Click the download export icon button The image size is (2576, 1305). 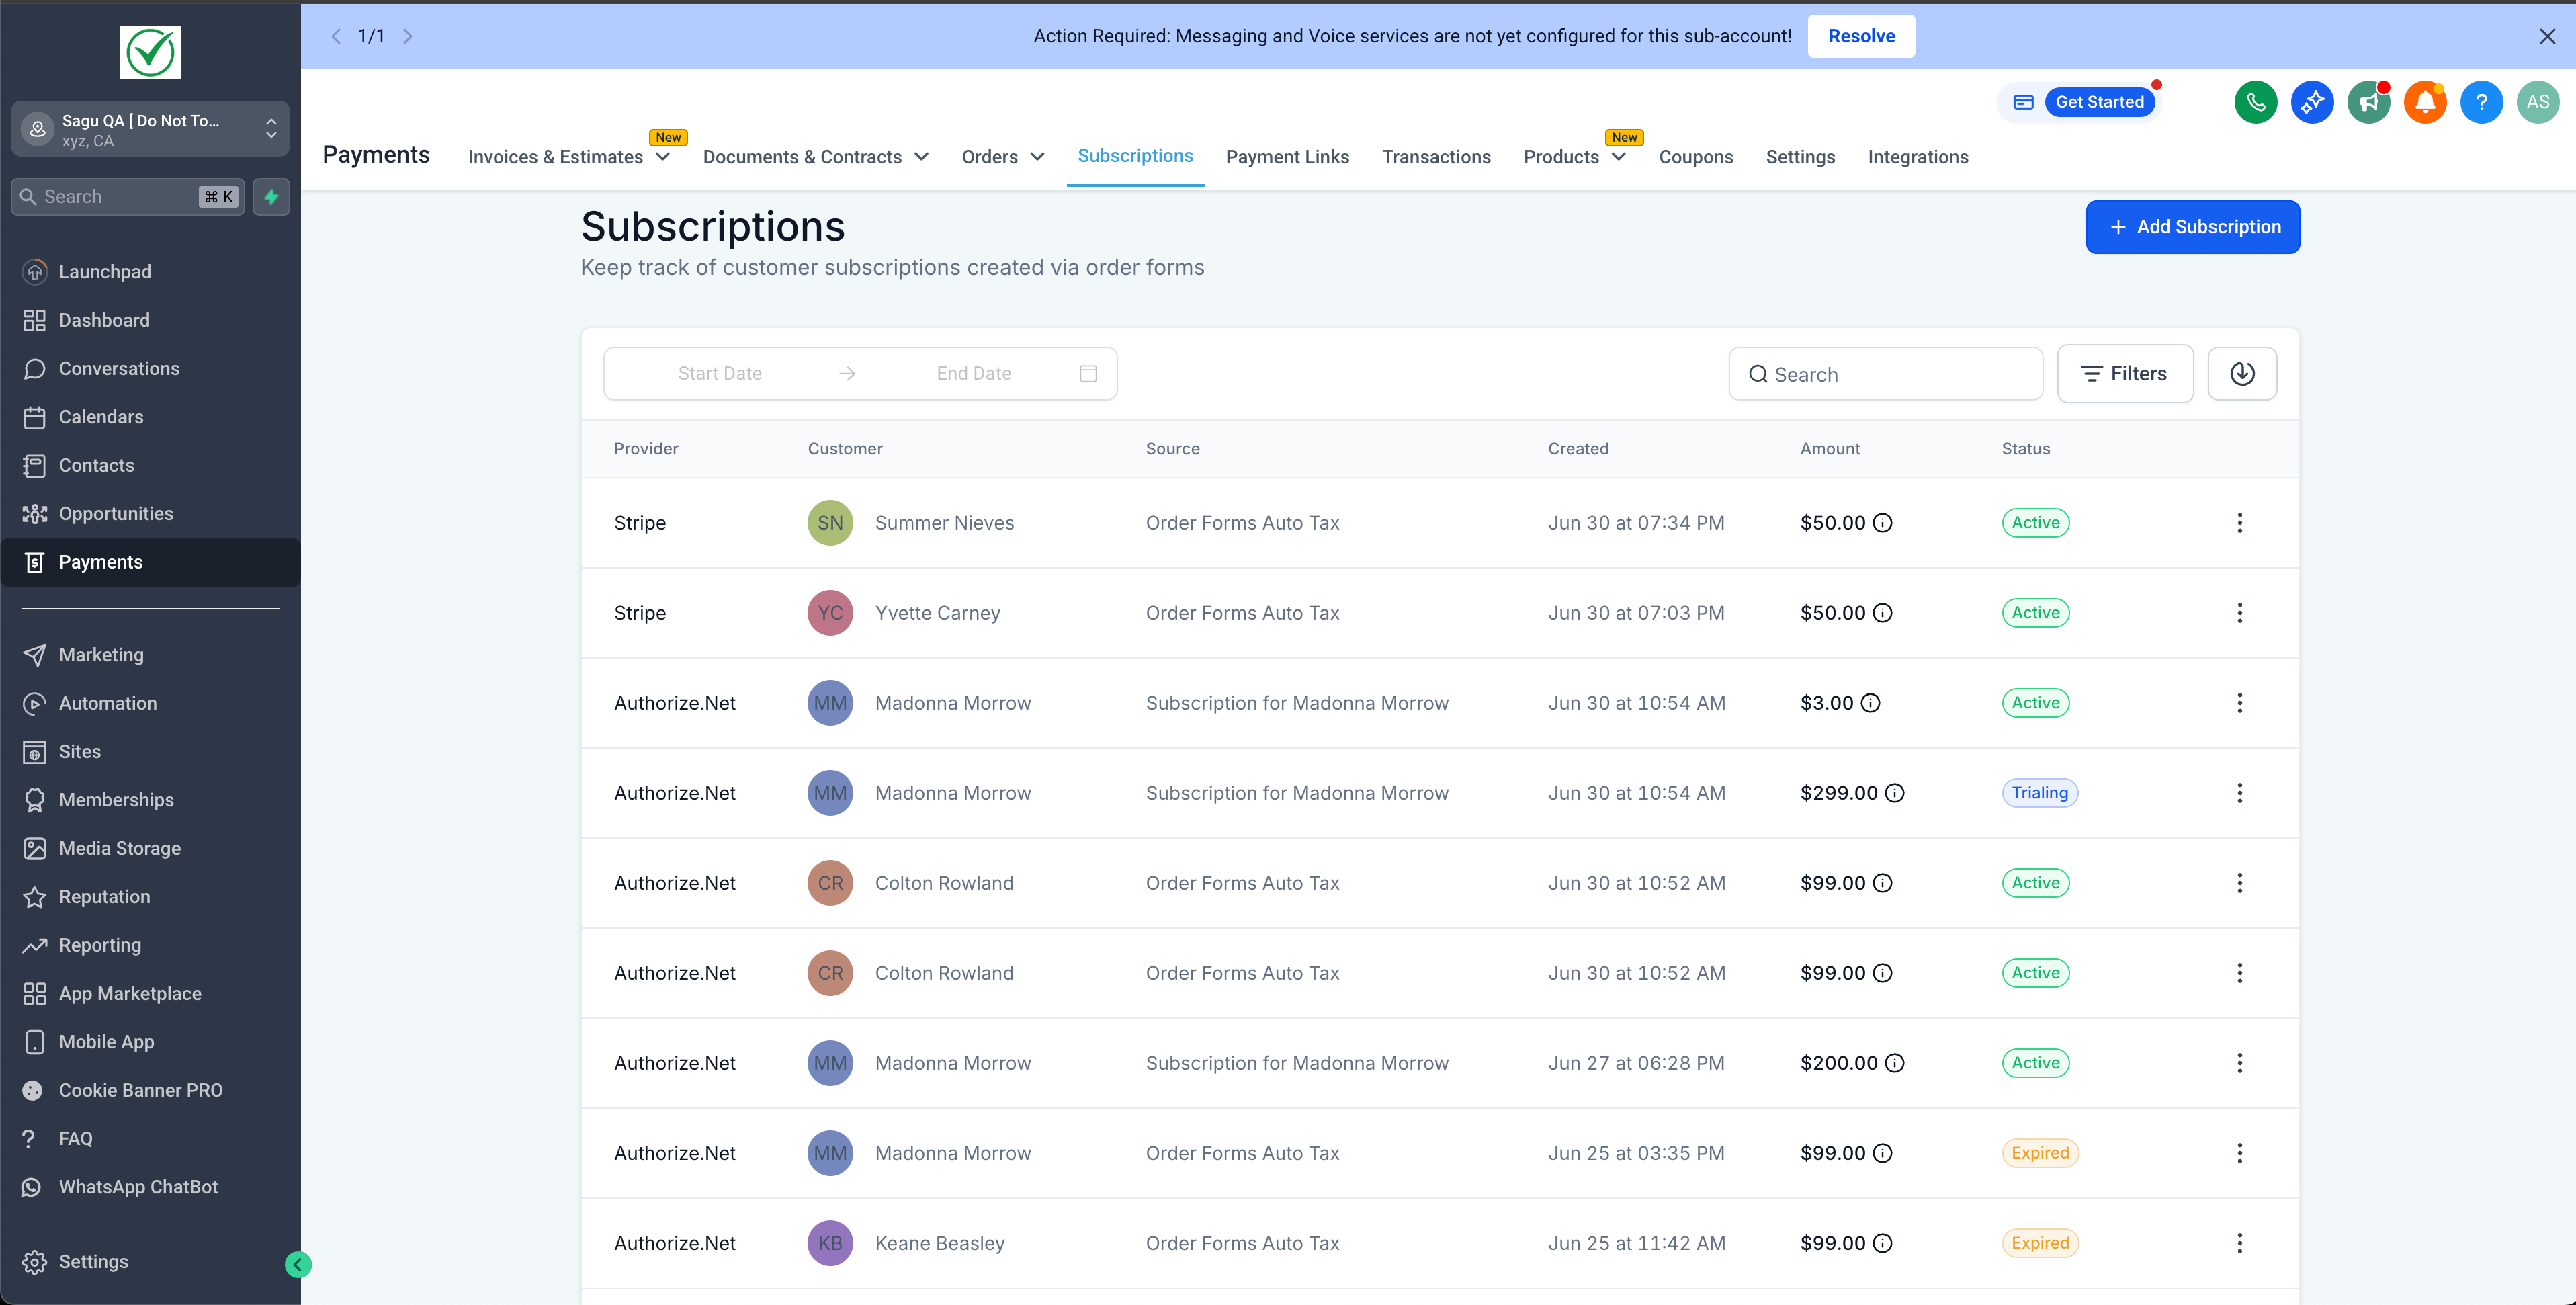2242,374
